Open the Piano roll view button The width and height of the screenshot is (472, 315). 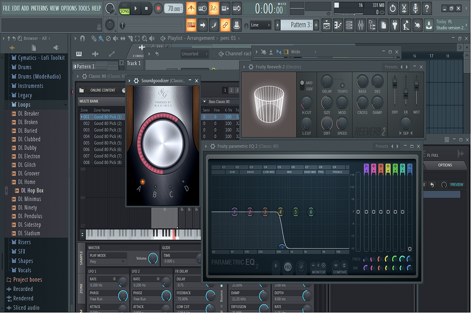click(x=338, y=25)
